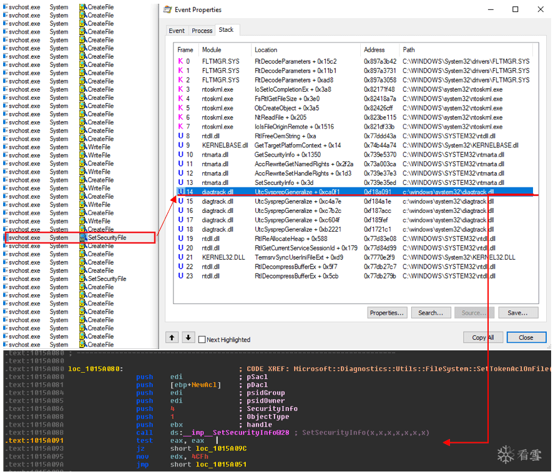This screenshot has height=474, width=553.
Task: Maximize the Event Properties window
Action: [516, 9]
